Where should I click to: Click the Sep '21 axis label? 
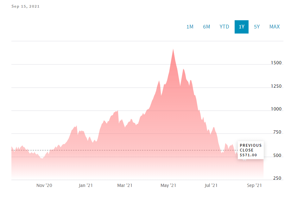click(254, 185)
